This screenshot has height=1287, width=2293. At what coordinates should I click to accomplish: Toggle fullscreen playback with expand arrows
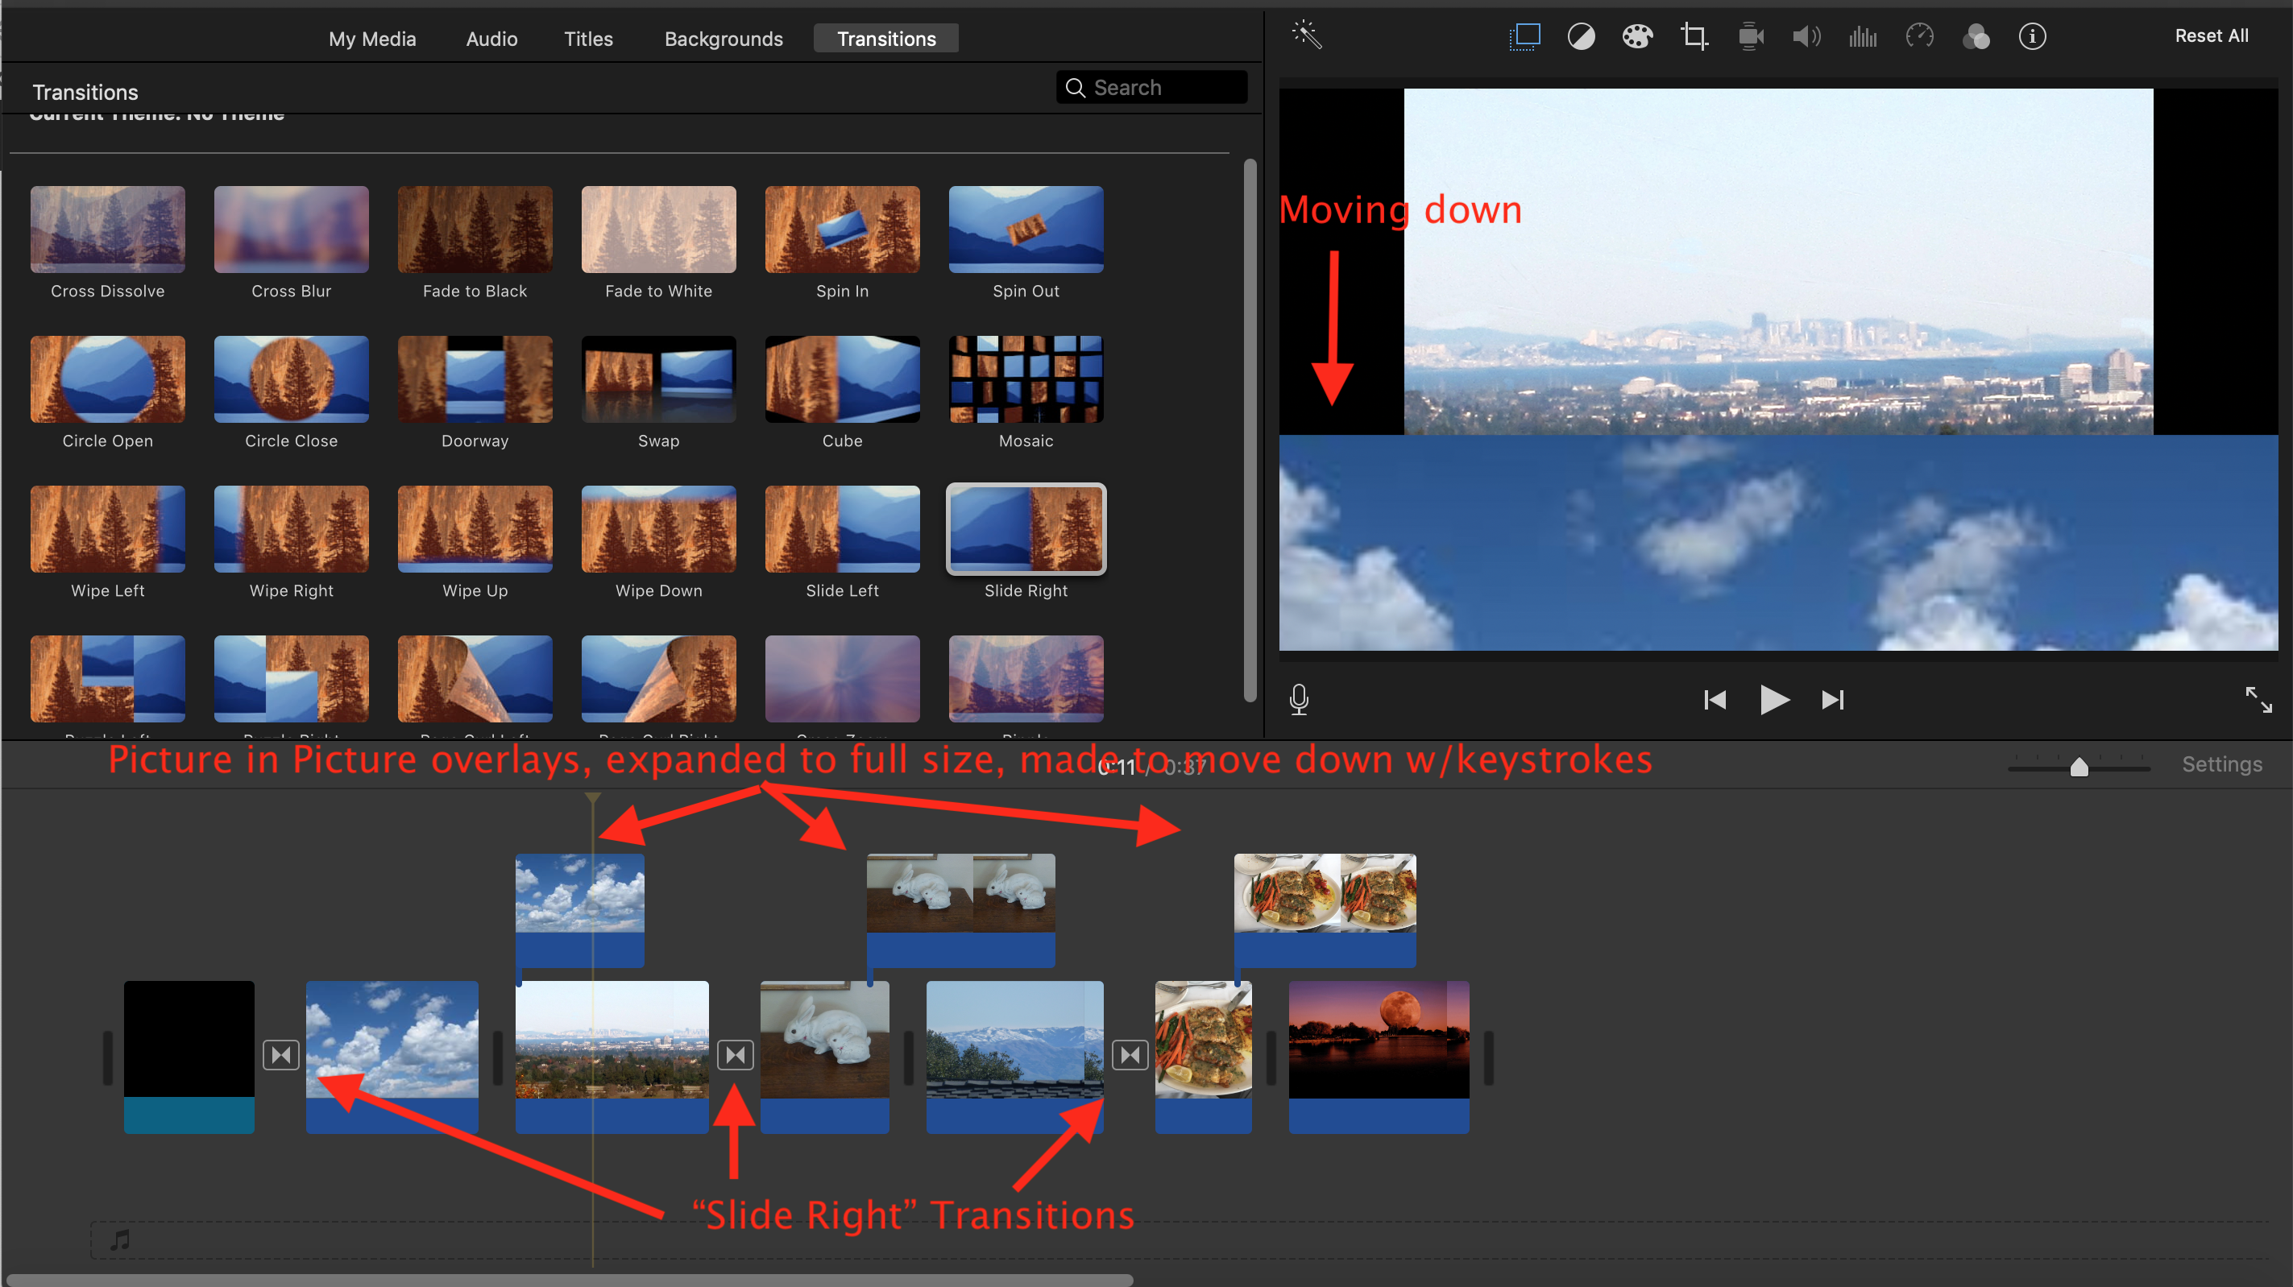(2258, 700)
